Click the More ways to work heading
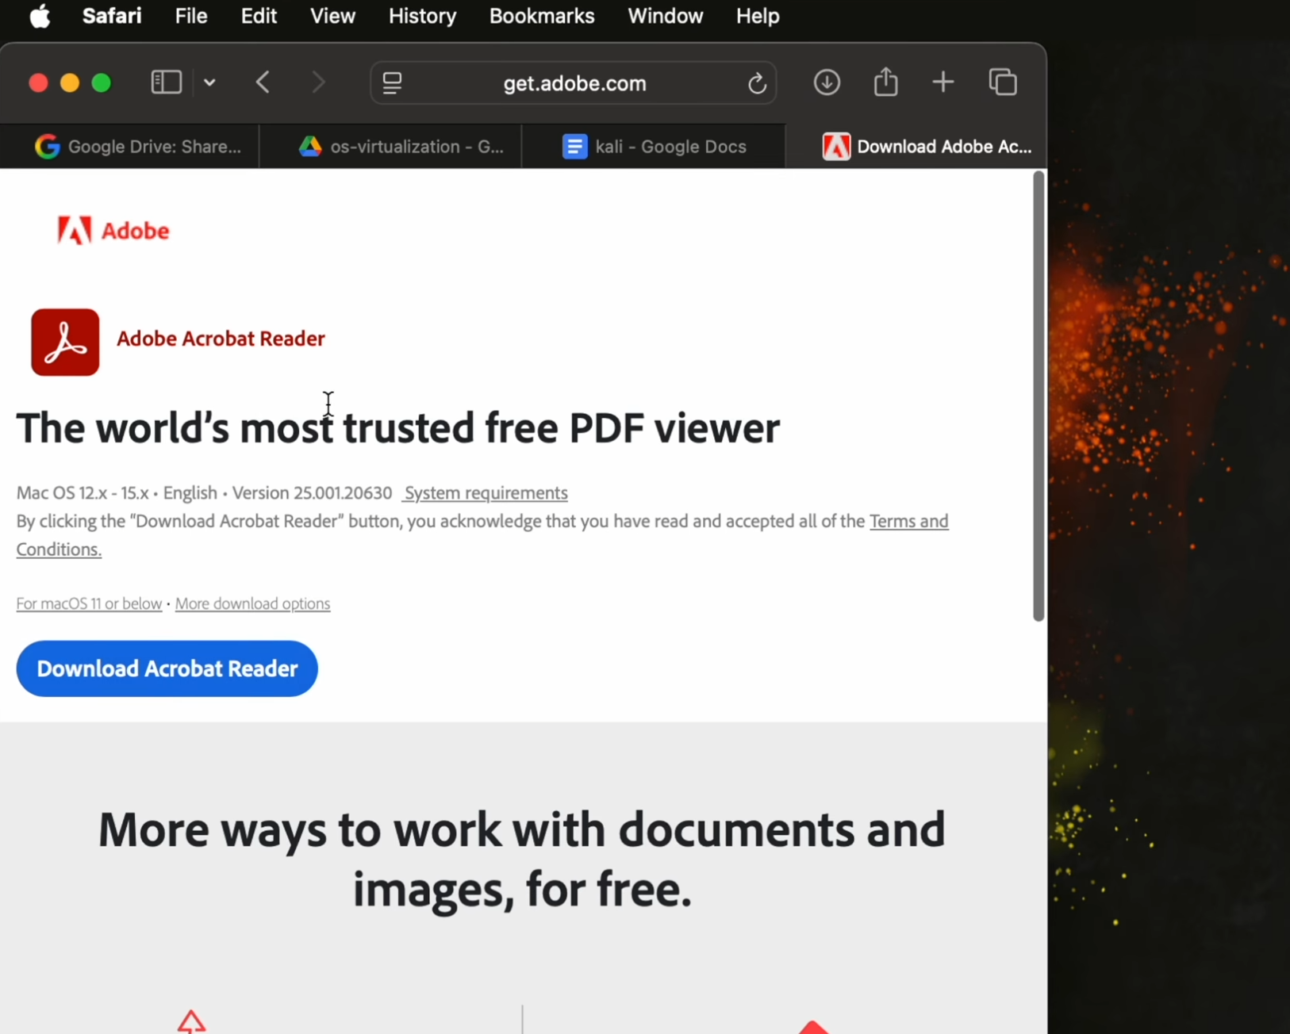This screenshot has width=1290, height=1034. 522,860
